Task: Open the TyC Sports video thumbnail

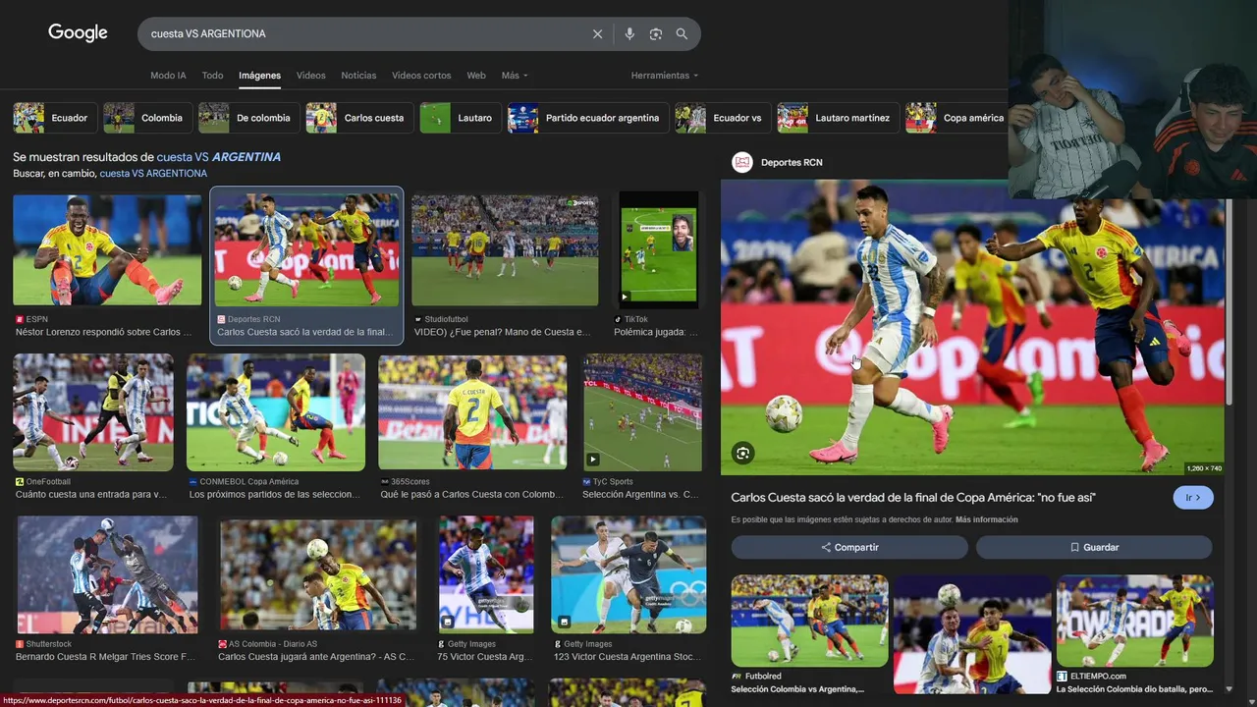Action: pos(642,412)
